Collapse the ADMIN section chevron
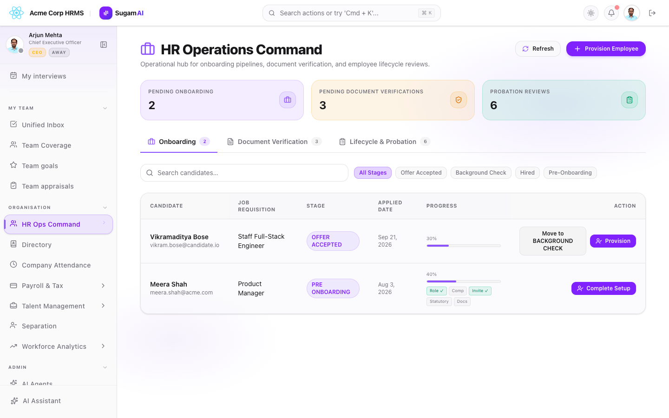This screenshot has height=418, width=669. [x=105, y=367]
